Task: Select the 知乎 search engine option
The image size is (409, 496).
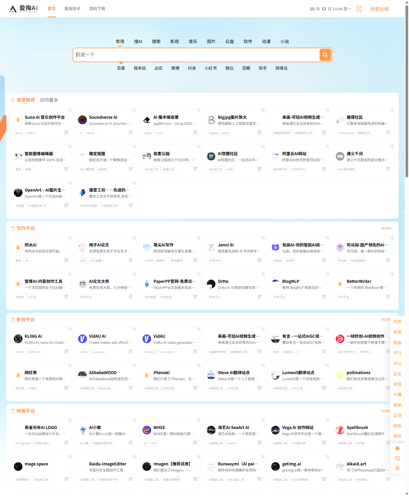Action: pos(263,68)
